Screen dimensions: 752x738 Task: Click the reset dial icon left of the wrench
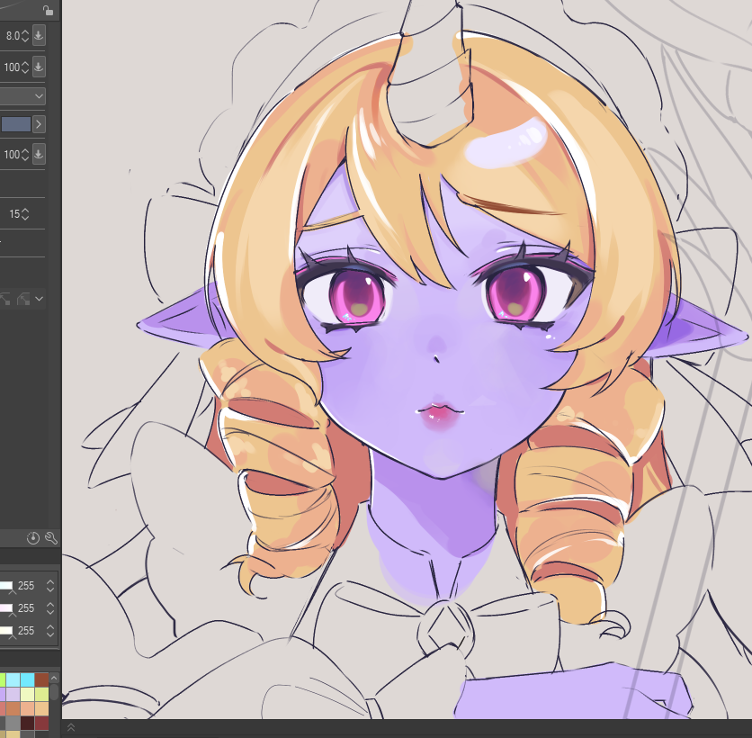33,538
